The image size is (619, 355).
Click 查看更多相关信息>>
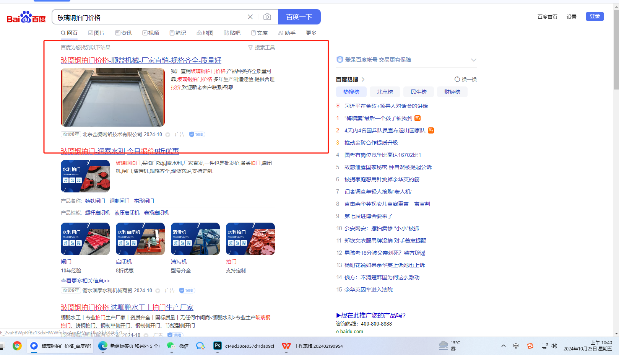pos(85,281)
